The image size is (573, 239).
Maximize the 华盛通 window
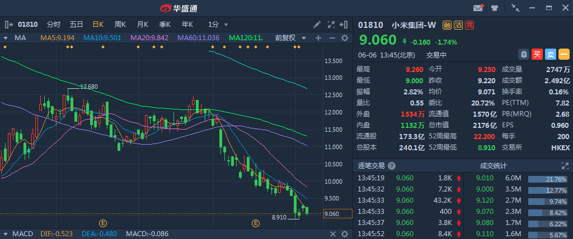[x=548, y=8]
